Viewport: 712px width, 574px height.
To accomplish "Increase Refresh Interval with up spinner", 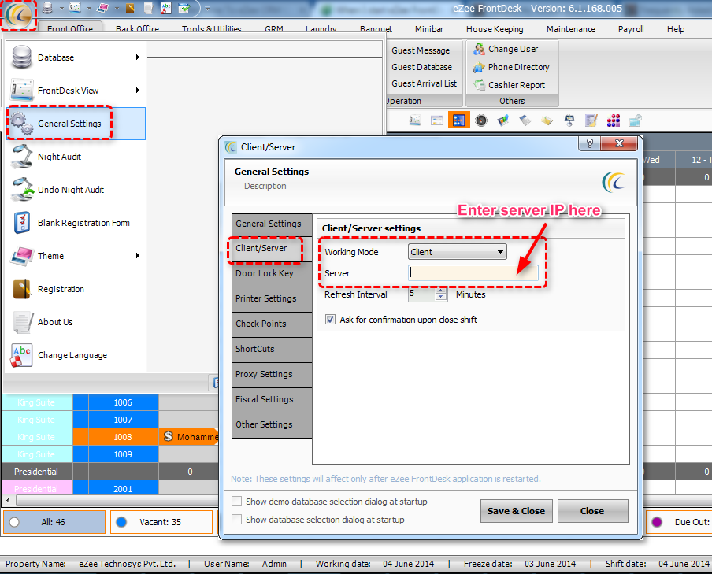I will point(441,291).
